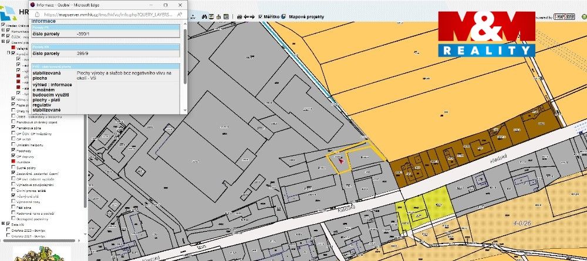Screen dimensions: 587x261
Task: Collapse the Územní plán tree node
Action: [3, 42]
